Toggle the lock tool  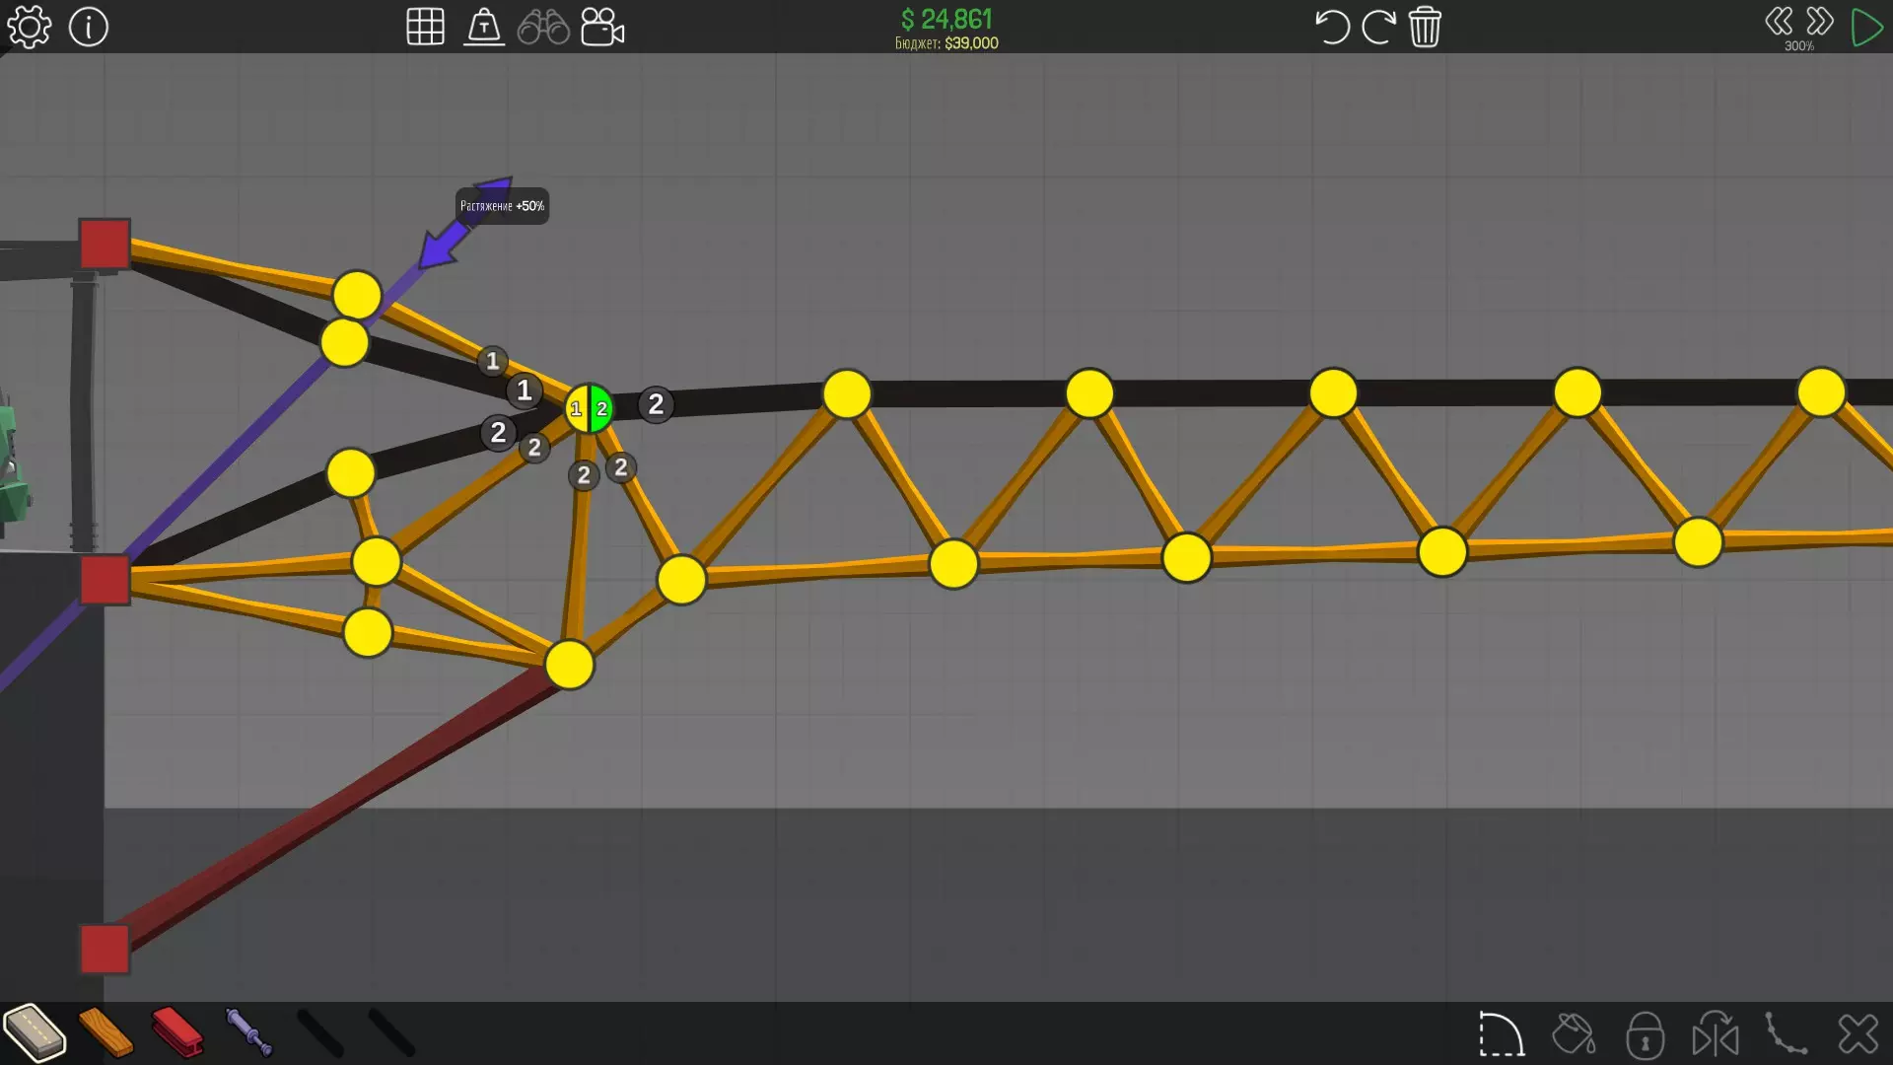1645,1034
